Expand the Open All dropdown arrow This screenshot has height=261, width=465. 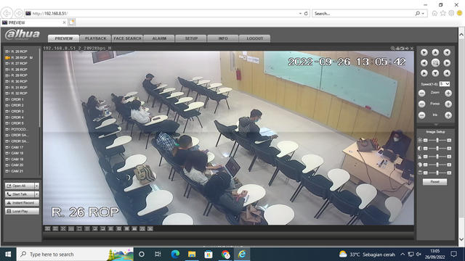(x=37, y=186)
